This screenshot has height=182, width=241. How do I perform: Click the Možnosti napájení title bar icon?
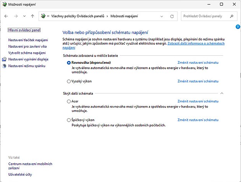[x=4, y=4]
